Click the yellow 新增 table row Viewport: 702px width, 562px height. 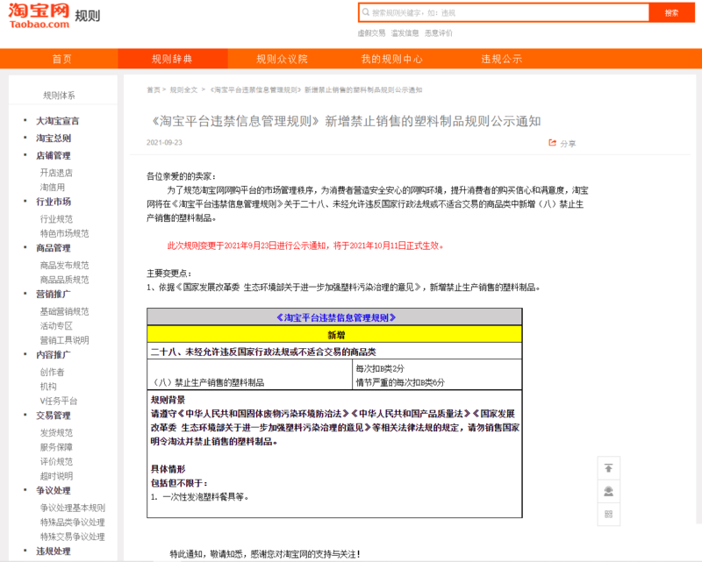click(x=334, y=334)
